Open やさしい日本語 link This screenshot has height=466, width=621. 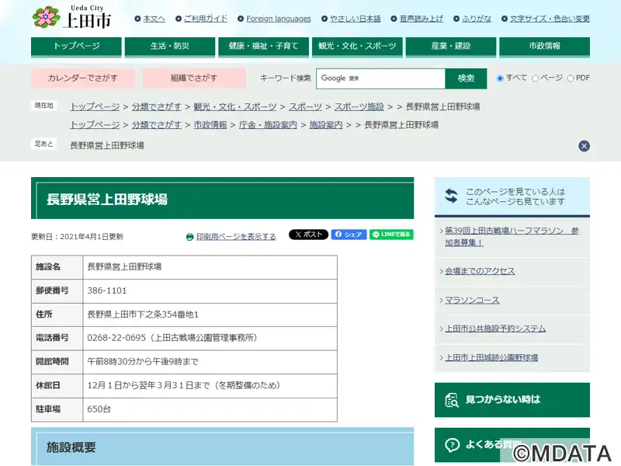tap(356, 19)
